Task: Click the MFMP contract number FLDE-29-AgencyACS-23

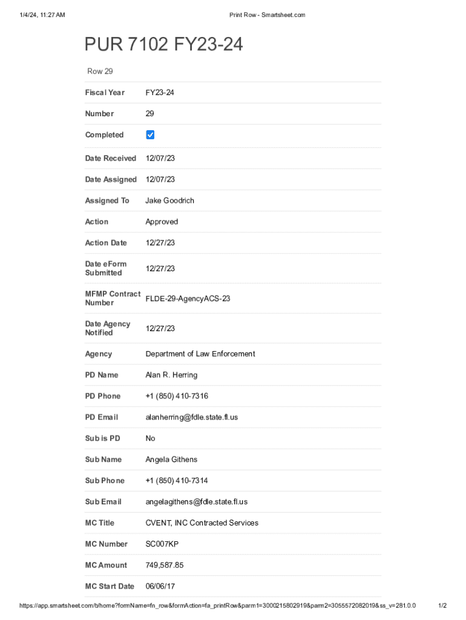Action: click(188, 298)
